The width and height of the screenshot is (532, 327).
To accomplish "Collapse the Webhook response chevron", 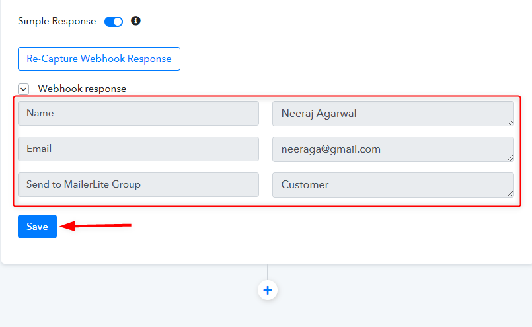I will click(23, 89).
